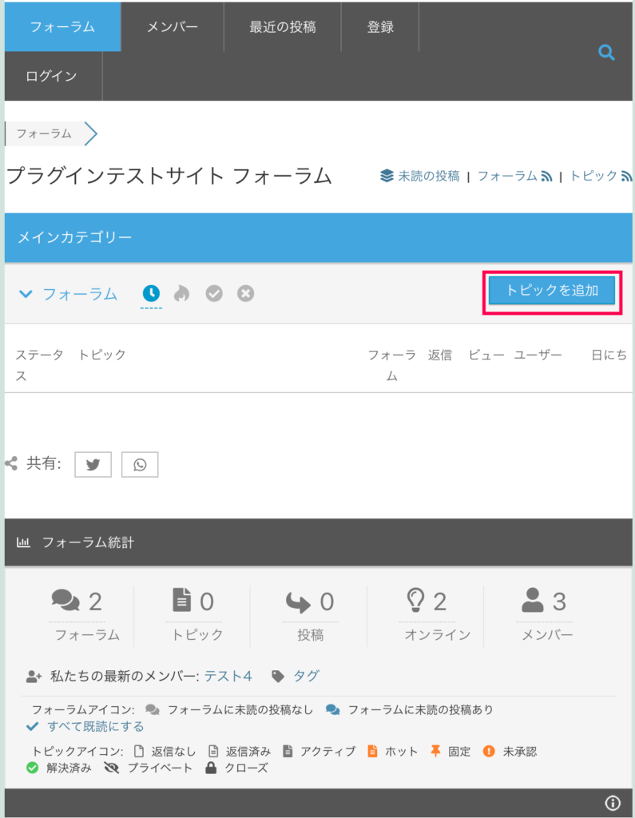635x818 pixels.
Task: Filter by hot topics flame icon
Action: [181, 293]
